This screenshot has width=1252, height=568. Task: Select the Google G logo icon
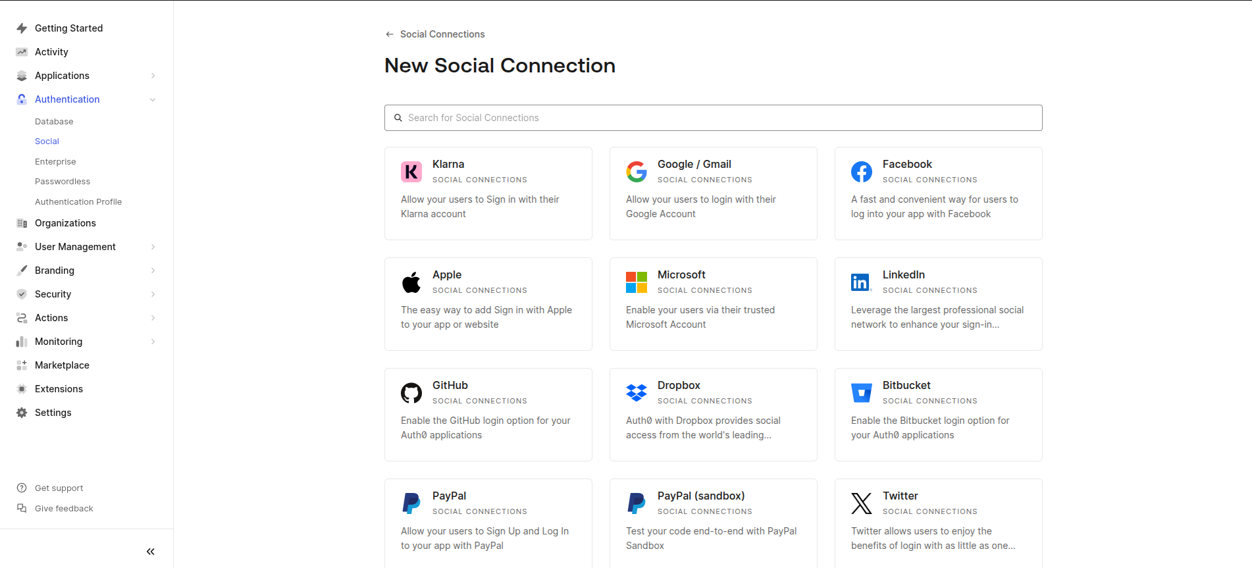pyautogui.click(x=637, y=172)
